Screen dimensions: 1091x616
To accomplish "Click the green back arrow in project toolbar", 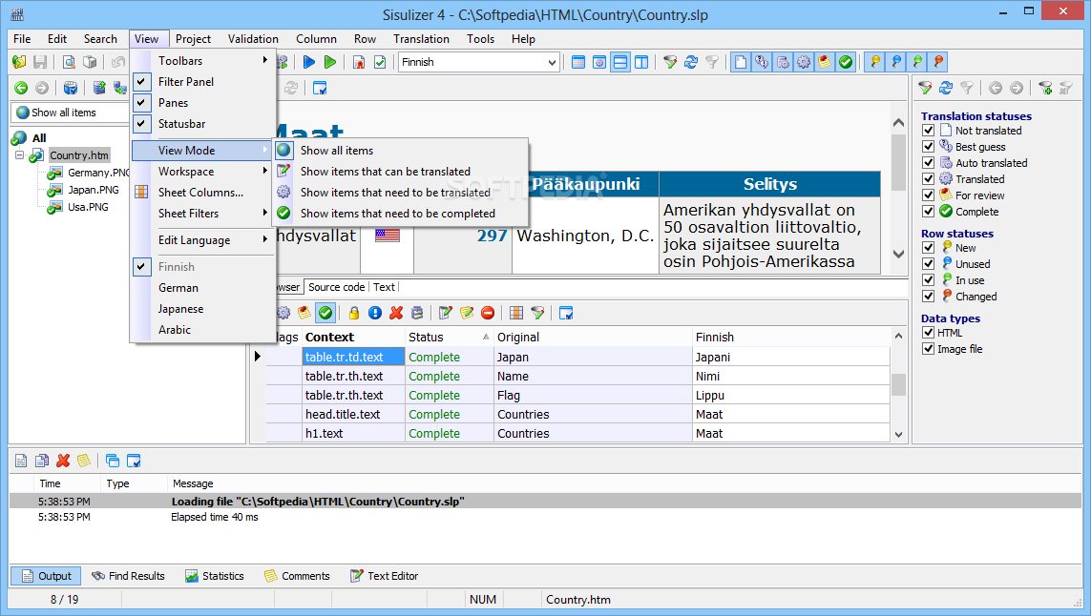I will [21, 88].
